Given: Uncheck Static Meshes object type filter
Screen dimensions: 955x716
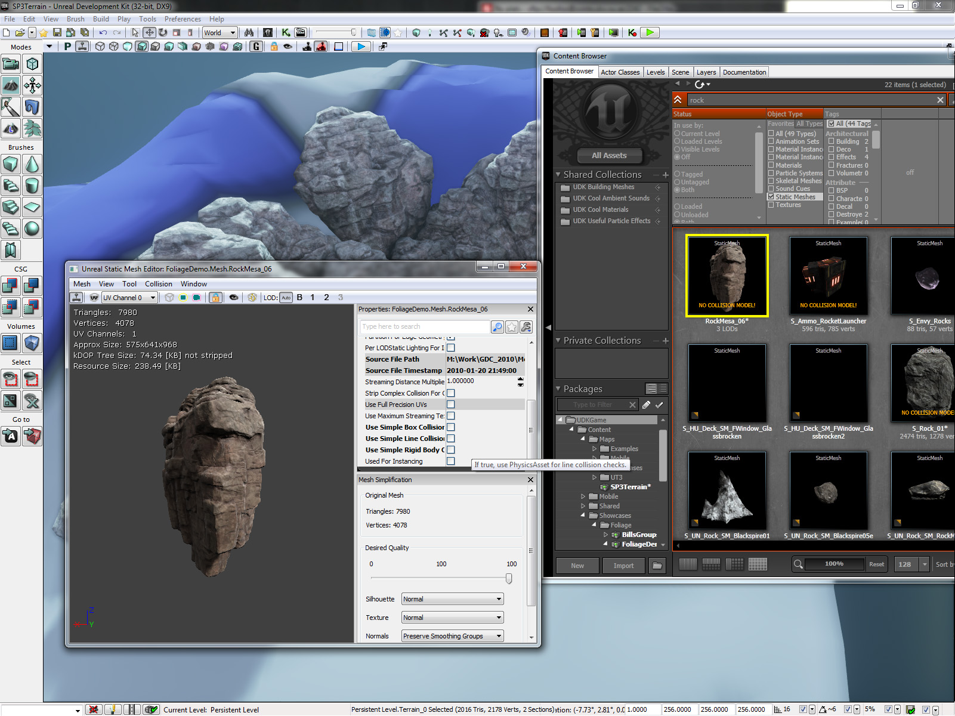Looking at the screenshot, I should [x=771, y=197].
